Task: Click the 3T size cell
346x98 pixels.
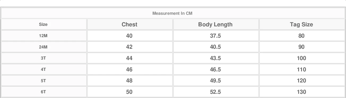Action: point(43,58)
